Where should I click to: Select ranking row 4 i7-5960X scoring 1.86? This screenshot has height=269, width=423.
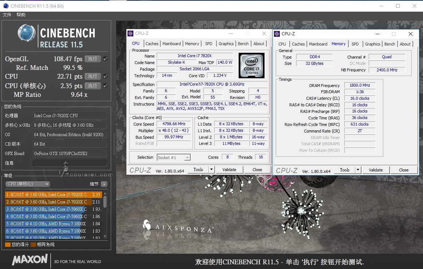(54, 217)
